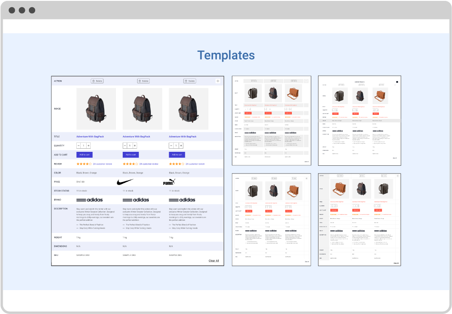This screenshot has height=314, width=452.
Task: Click the Clear All link in large template
Action: pyautogui.click(x=214, y=261)
